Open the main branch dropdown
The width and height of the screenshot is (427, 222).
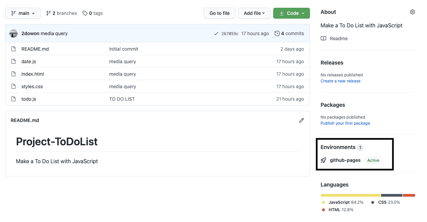(23, 13)
